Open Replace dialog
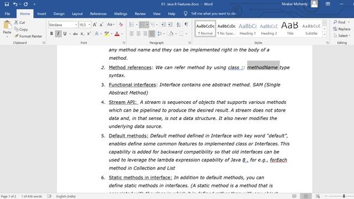 (342, 29)
